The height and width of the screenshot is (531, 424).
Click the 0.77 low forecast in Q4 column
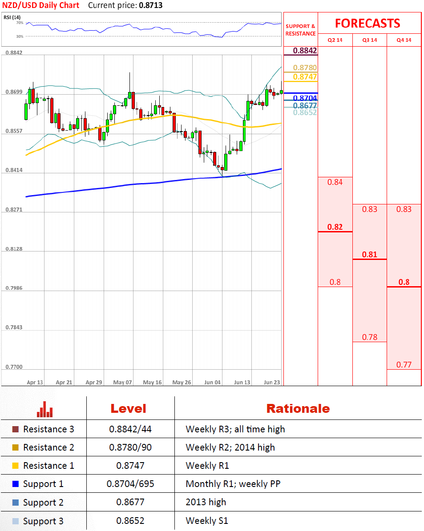click(x=404, y=365)
